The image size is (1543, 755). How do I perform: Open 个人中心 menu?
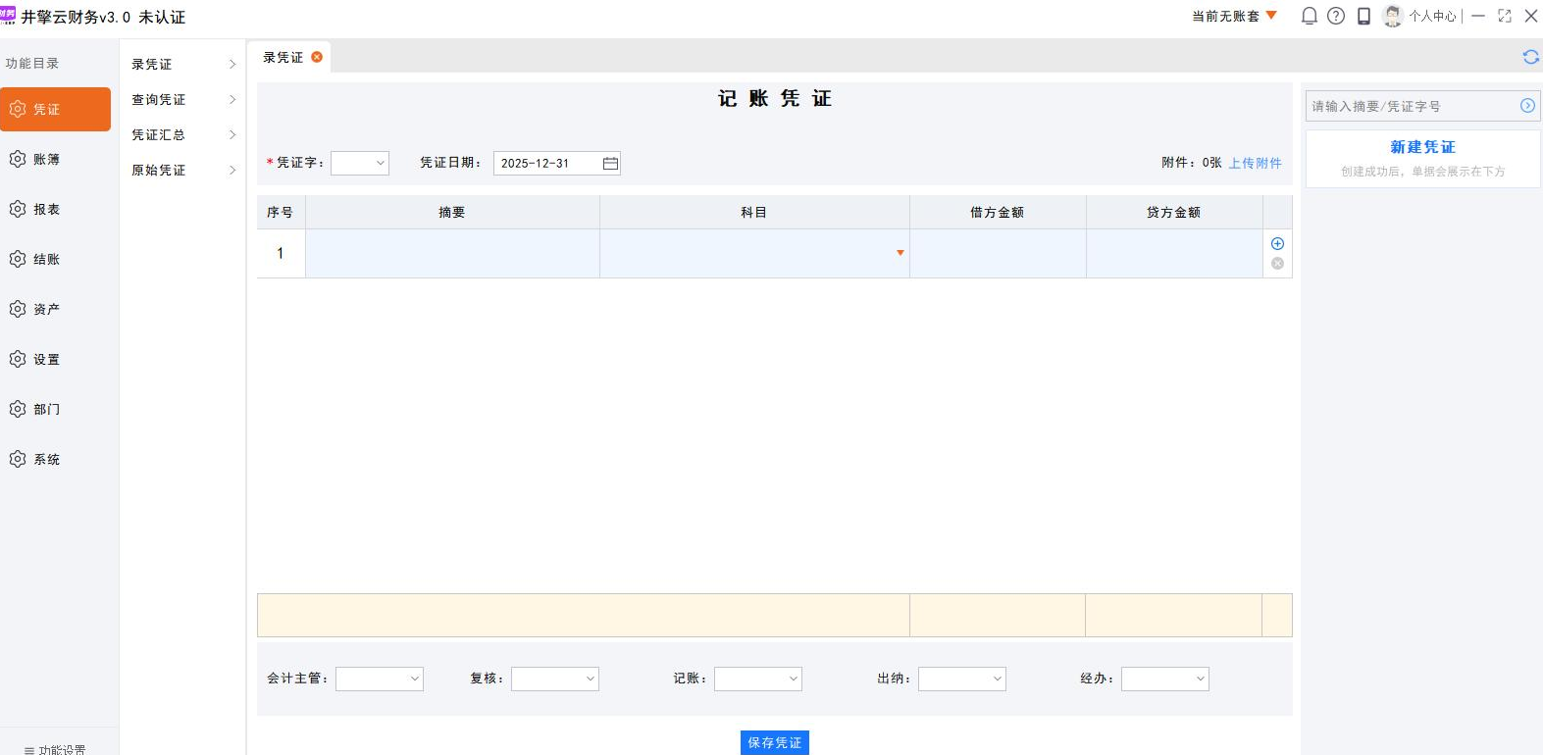pos(1432,16)
